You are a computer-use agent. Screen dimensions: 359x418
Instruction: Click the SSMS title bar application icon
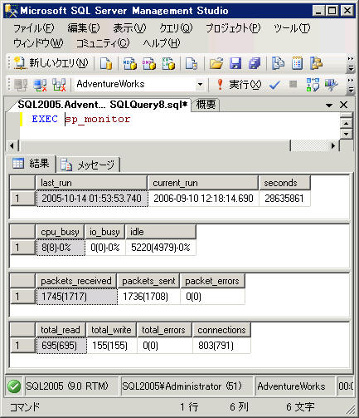tap(12, 11)
